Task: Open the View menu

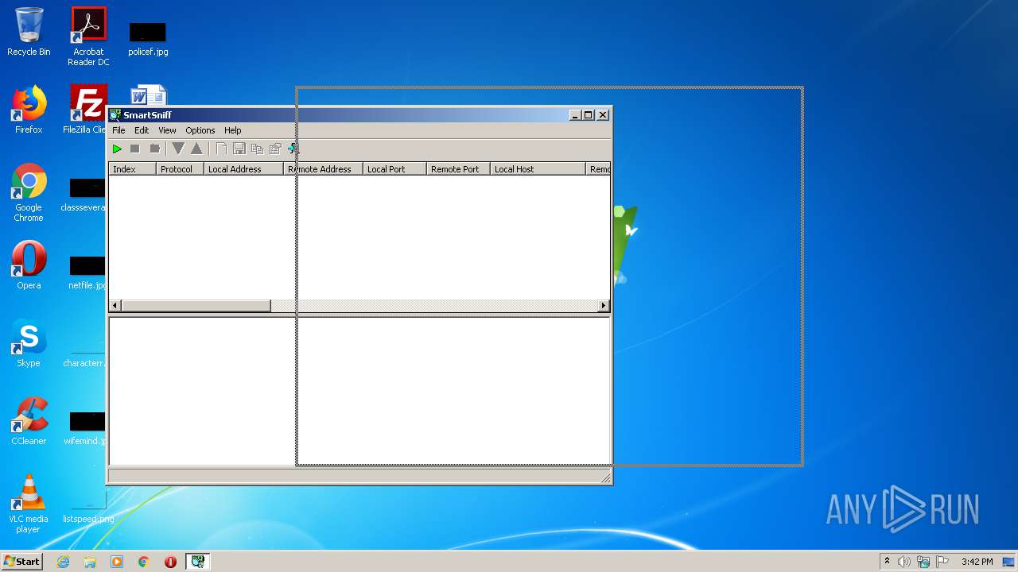Action: (167, 130)
